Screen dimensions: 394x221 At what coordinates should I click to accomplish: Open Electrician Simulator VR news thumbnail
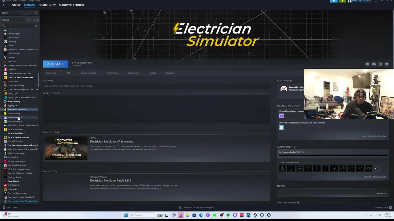(x=66, y=148)
